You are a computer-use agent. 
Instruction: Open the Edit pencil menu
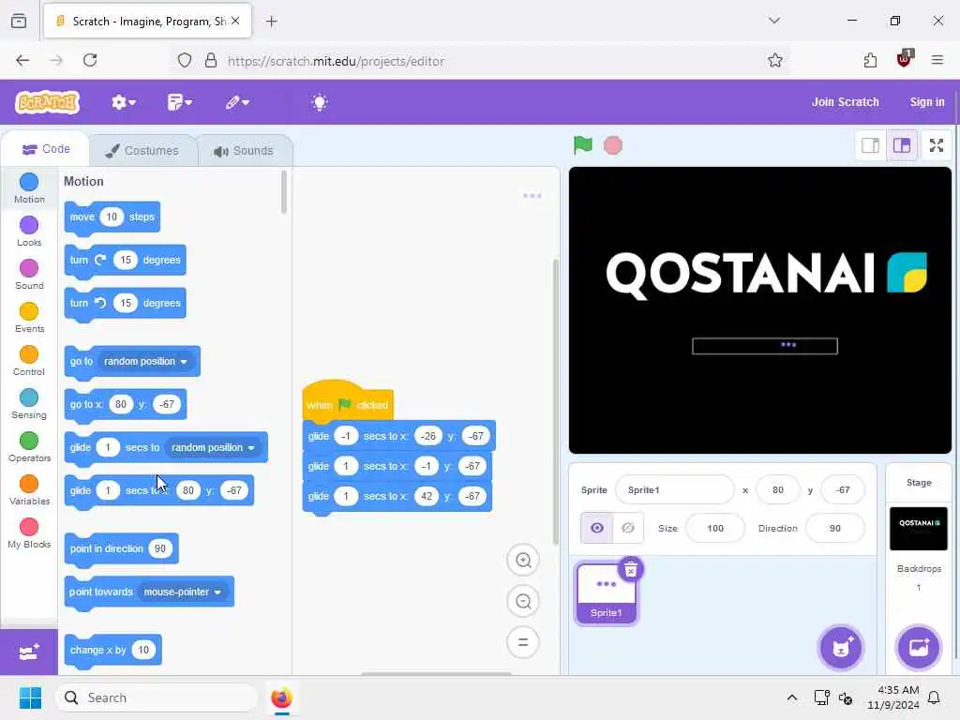[x=237, y=102]
